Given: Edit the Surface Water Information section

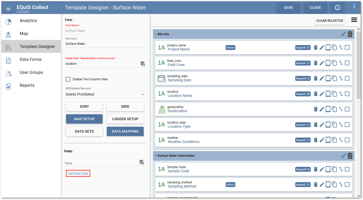Looking at the screenshot, I should pyautogui.click(x=344, y=156).
